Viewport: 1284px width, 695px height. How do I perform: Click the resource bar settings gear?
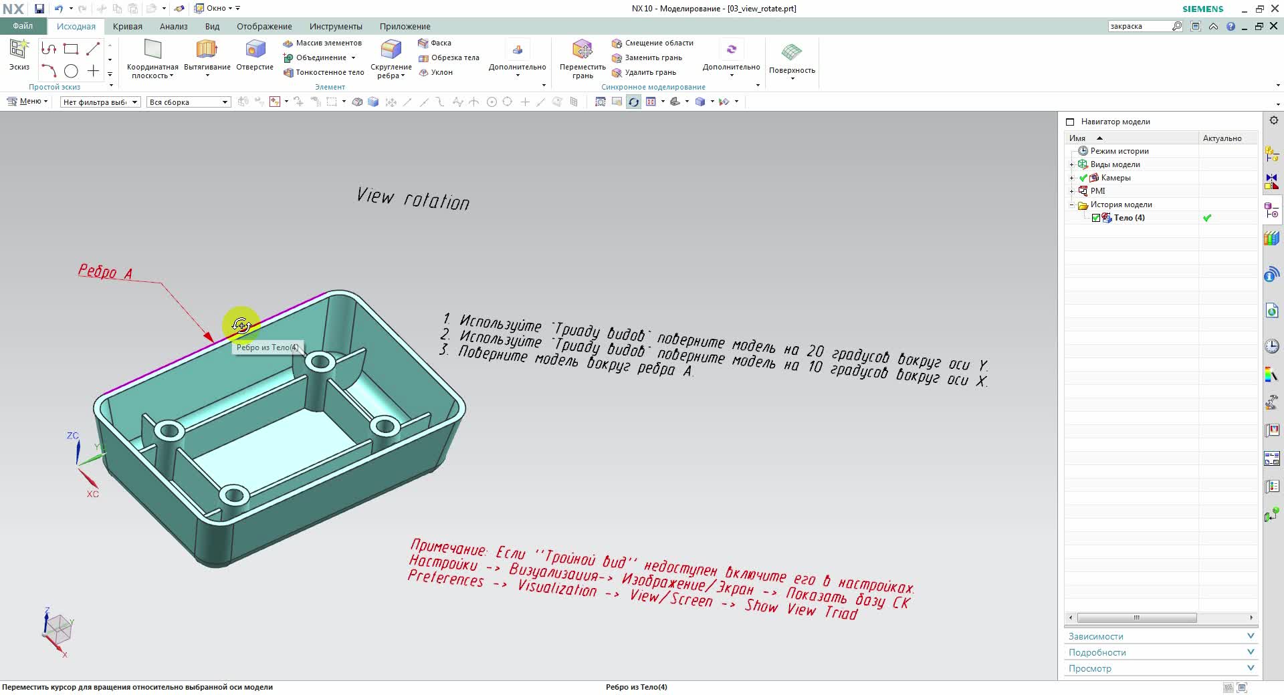click(x=1274, y=120)
